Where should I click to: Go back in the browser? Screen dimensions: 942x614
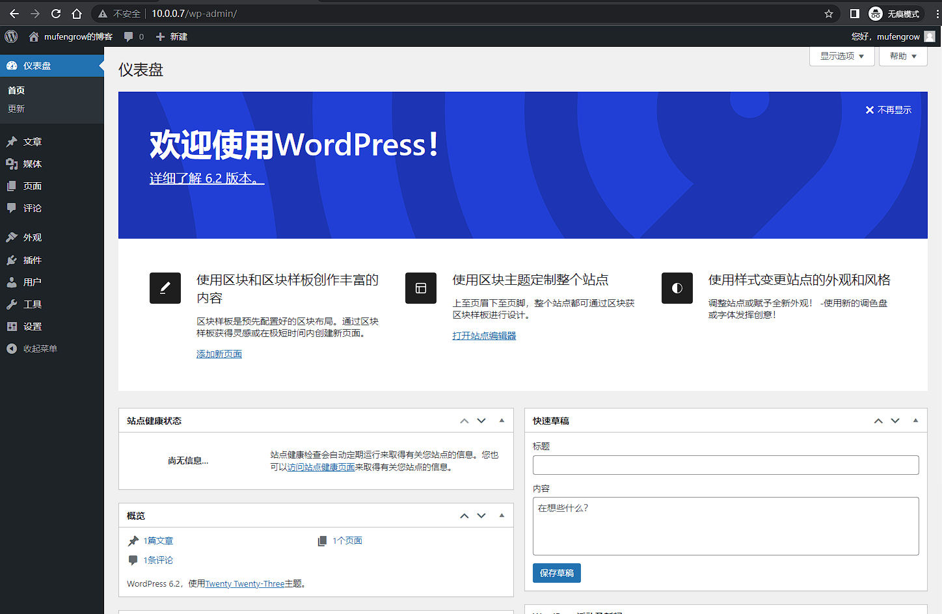[x=14, y=14]
